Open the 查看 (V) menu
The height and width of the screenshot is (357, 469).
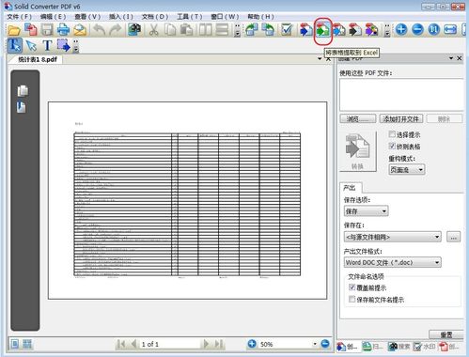point(87,17)
